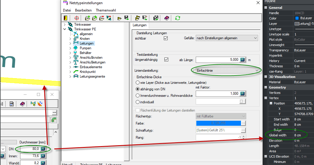Select Knickpunkt in the tree
The height and width of the screenshot is (165, 314).
coord(88,72)
